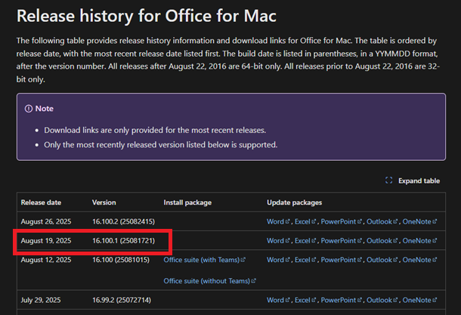The width and height of the screenshot is (461, 315).
Task: Select the August 12, 2025 date cell
Action: point(46,260)
